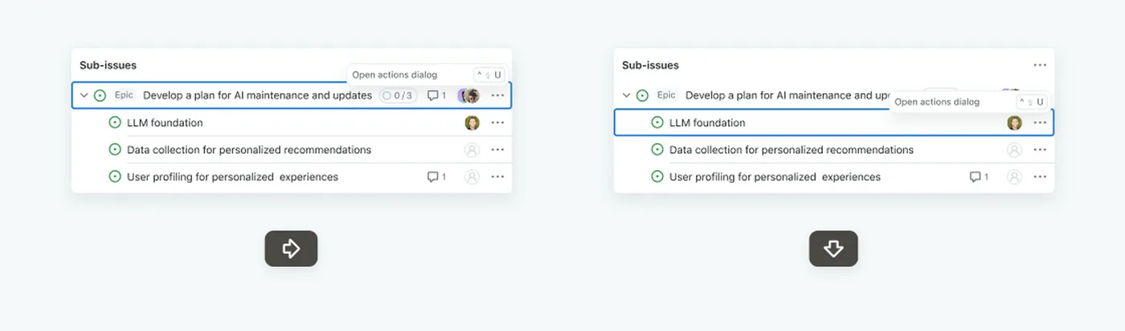Image resolution: width=1125 pixels, height=331 pixels.
Task: Assign someone to Data collection in right panel
Action: coord(1014,150)
